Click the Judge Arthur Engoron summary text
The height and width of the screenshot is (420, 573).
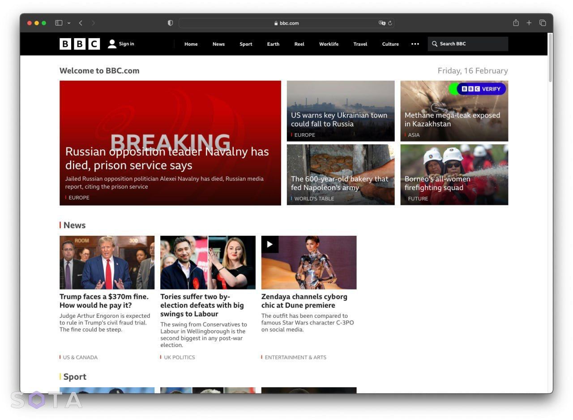pyautogui.click(x=105, y=323)
